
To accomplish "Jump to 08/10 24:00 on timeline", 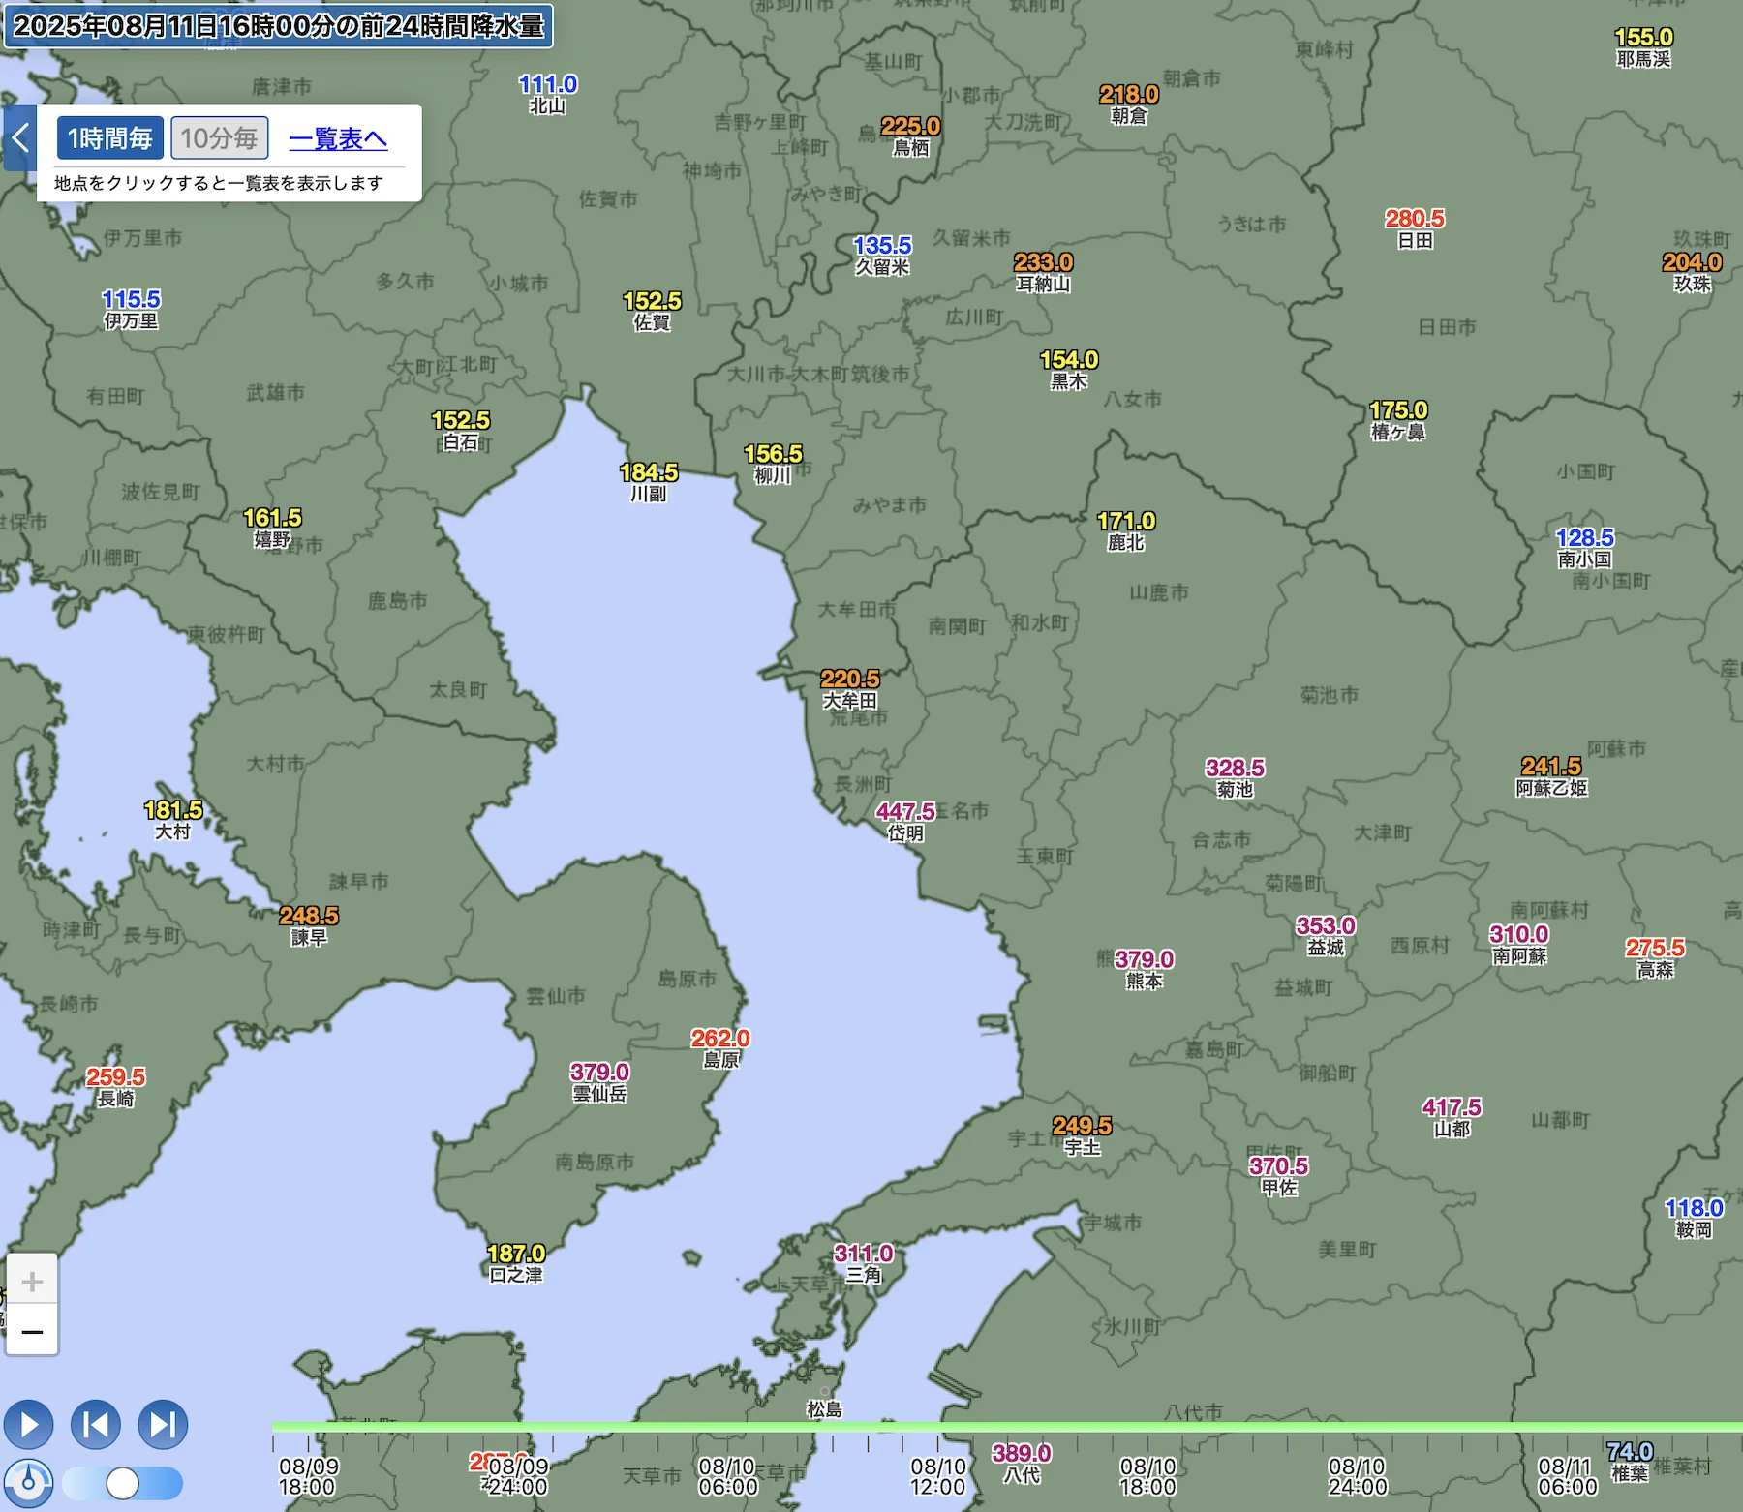I will point(1358,1477).
